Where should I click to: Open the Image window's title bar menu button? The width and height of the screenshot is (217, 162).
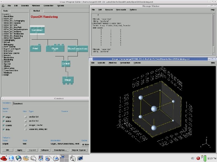(x=91, y=59)
